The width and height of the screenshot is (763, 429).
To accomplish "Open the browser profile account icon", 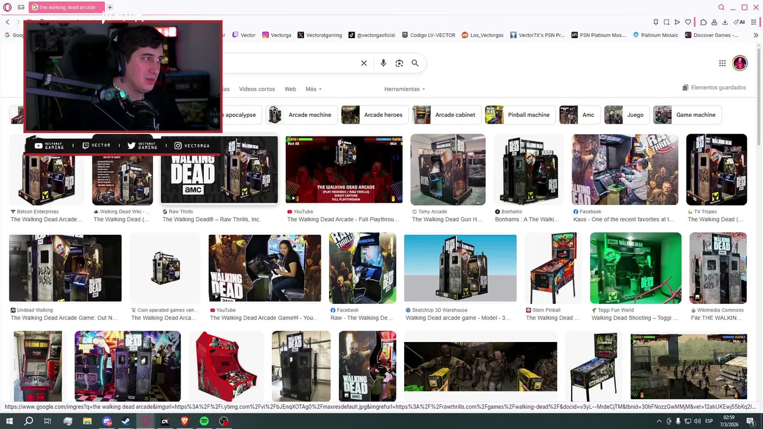I will pos(714,22).
